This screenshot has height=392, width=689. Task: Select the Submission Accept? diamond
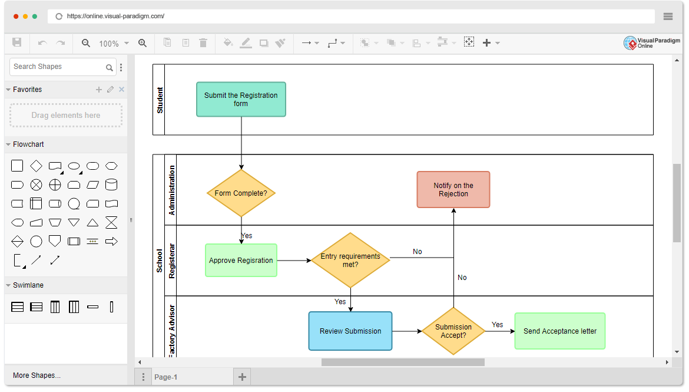[x=453, y=331]
